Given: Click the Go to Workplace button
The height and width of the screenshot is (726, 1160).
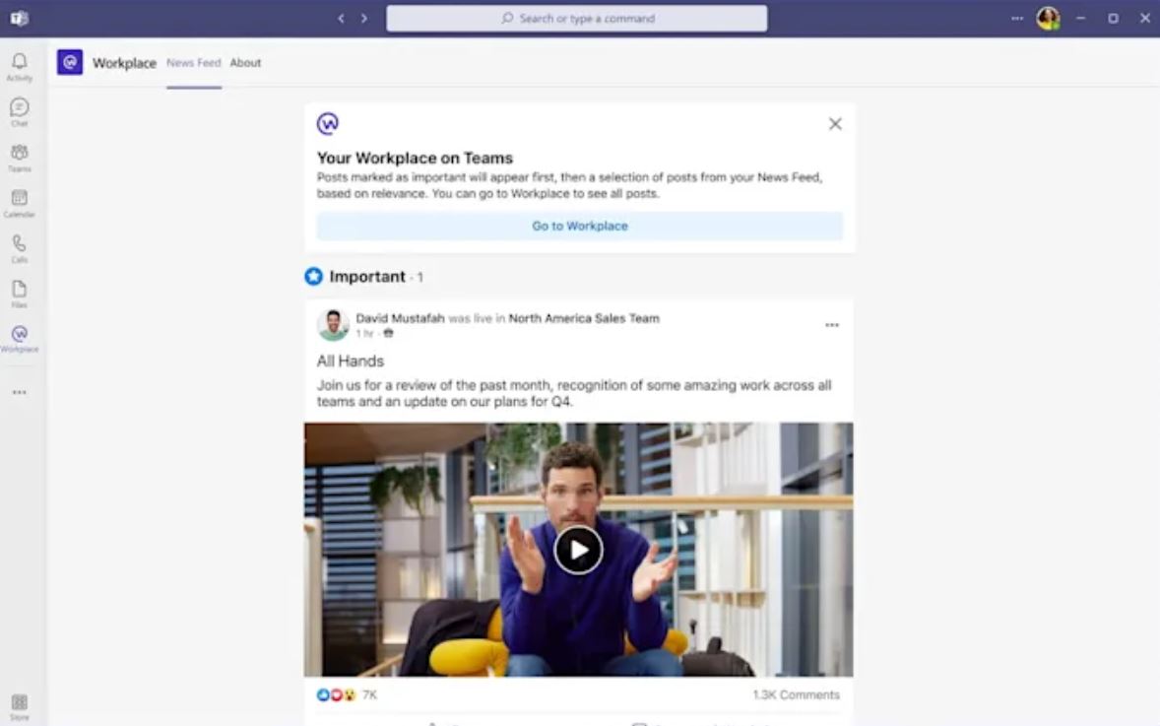Looking at the screenshot, I should pyautogui.click(x=580, y=226).
